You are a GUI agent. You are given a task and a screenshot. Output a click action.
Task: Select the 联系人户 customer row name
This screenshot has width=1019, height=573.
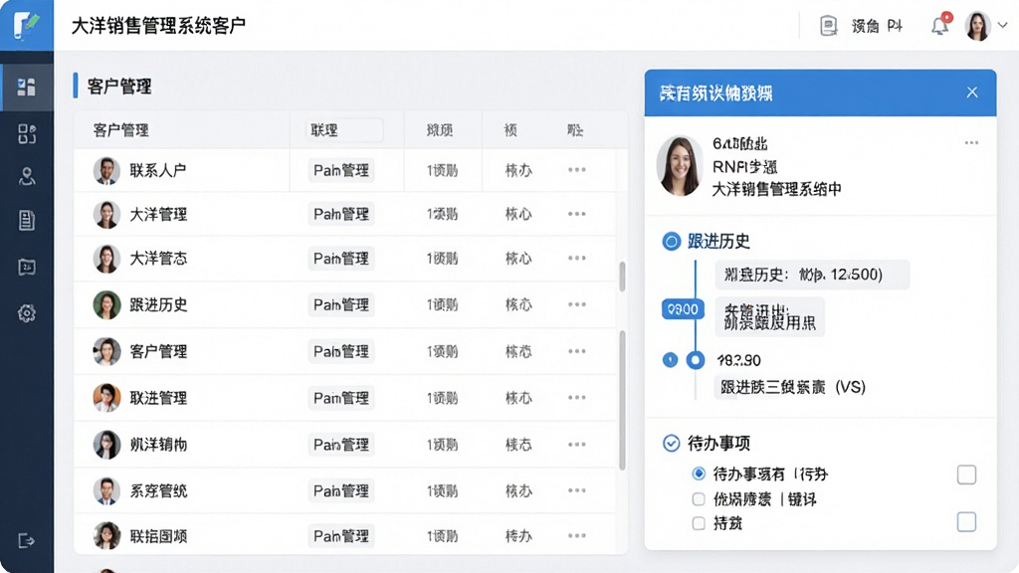158,170
